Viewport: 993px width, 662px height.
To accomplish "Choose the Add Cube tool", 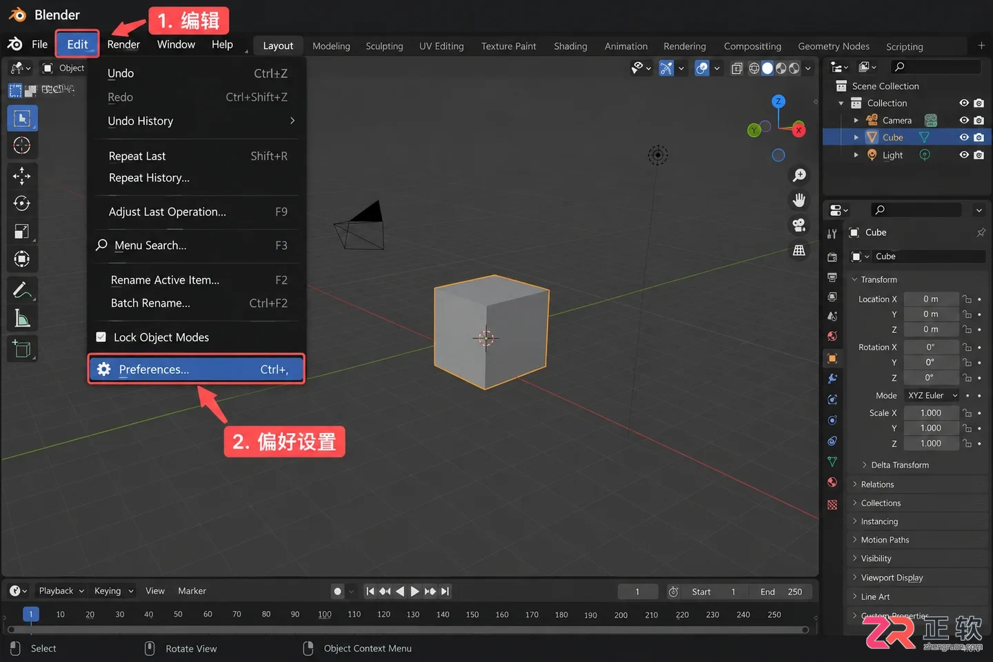I will coord(22,349).
